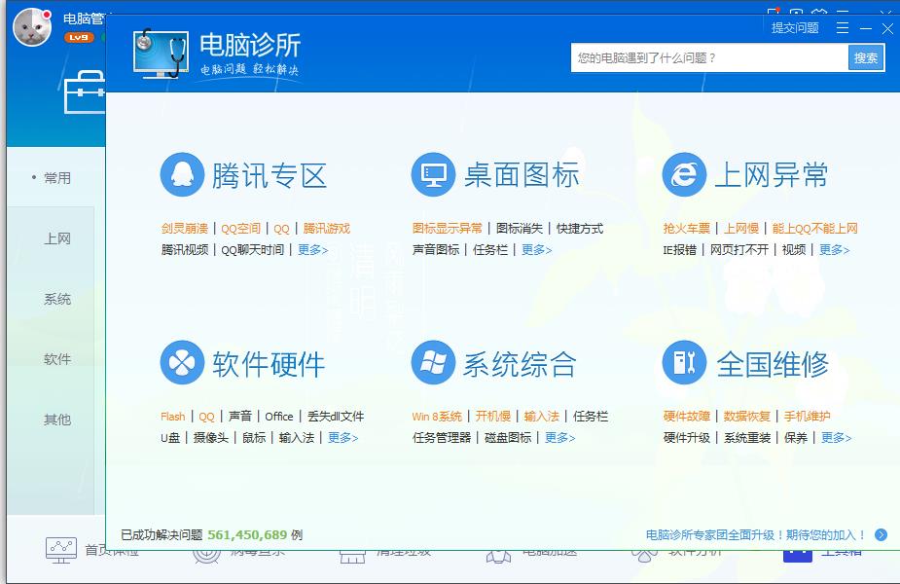
Task: Expand 更多 under 桌面图标
Action: point(537,250)
